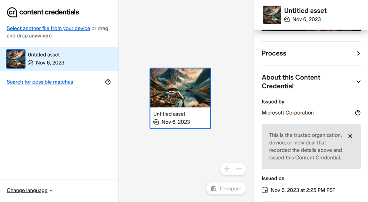Image resolution: width=368 pixels, height=202 pixels.
Task: Click the calendar icon beside Issued on date
Action: tap(265, 190)
